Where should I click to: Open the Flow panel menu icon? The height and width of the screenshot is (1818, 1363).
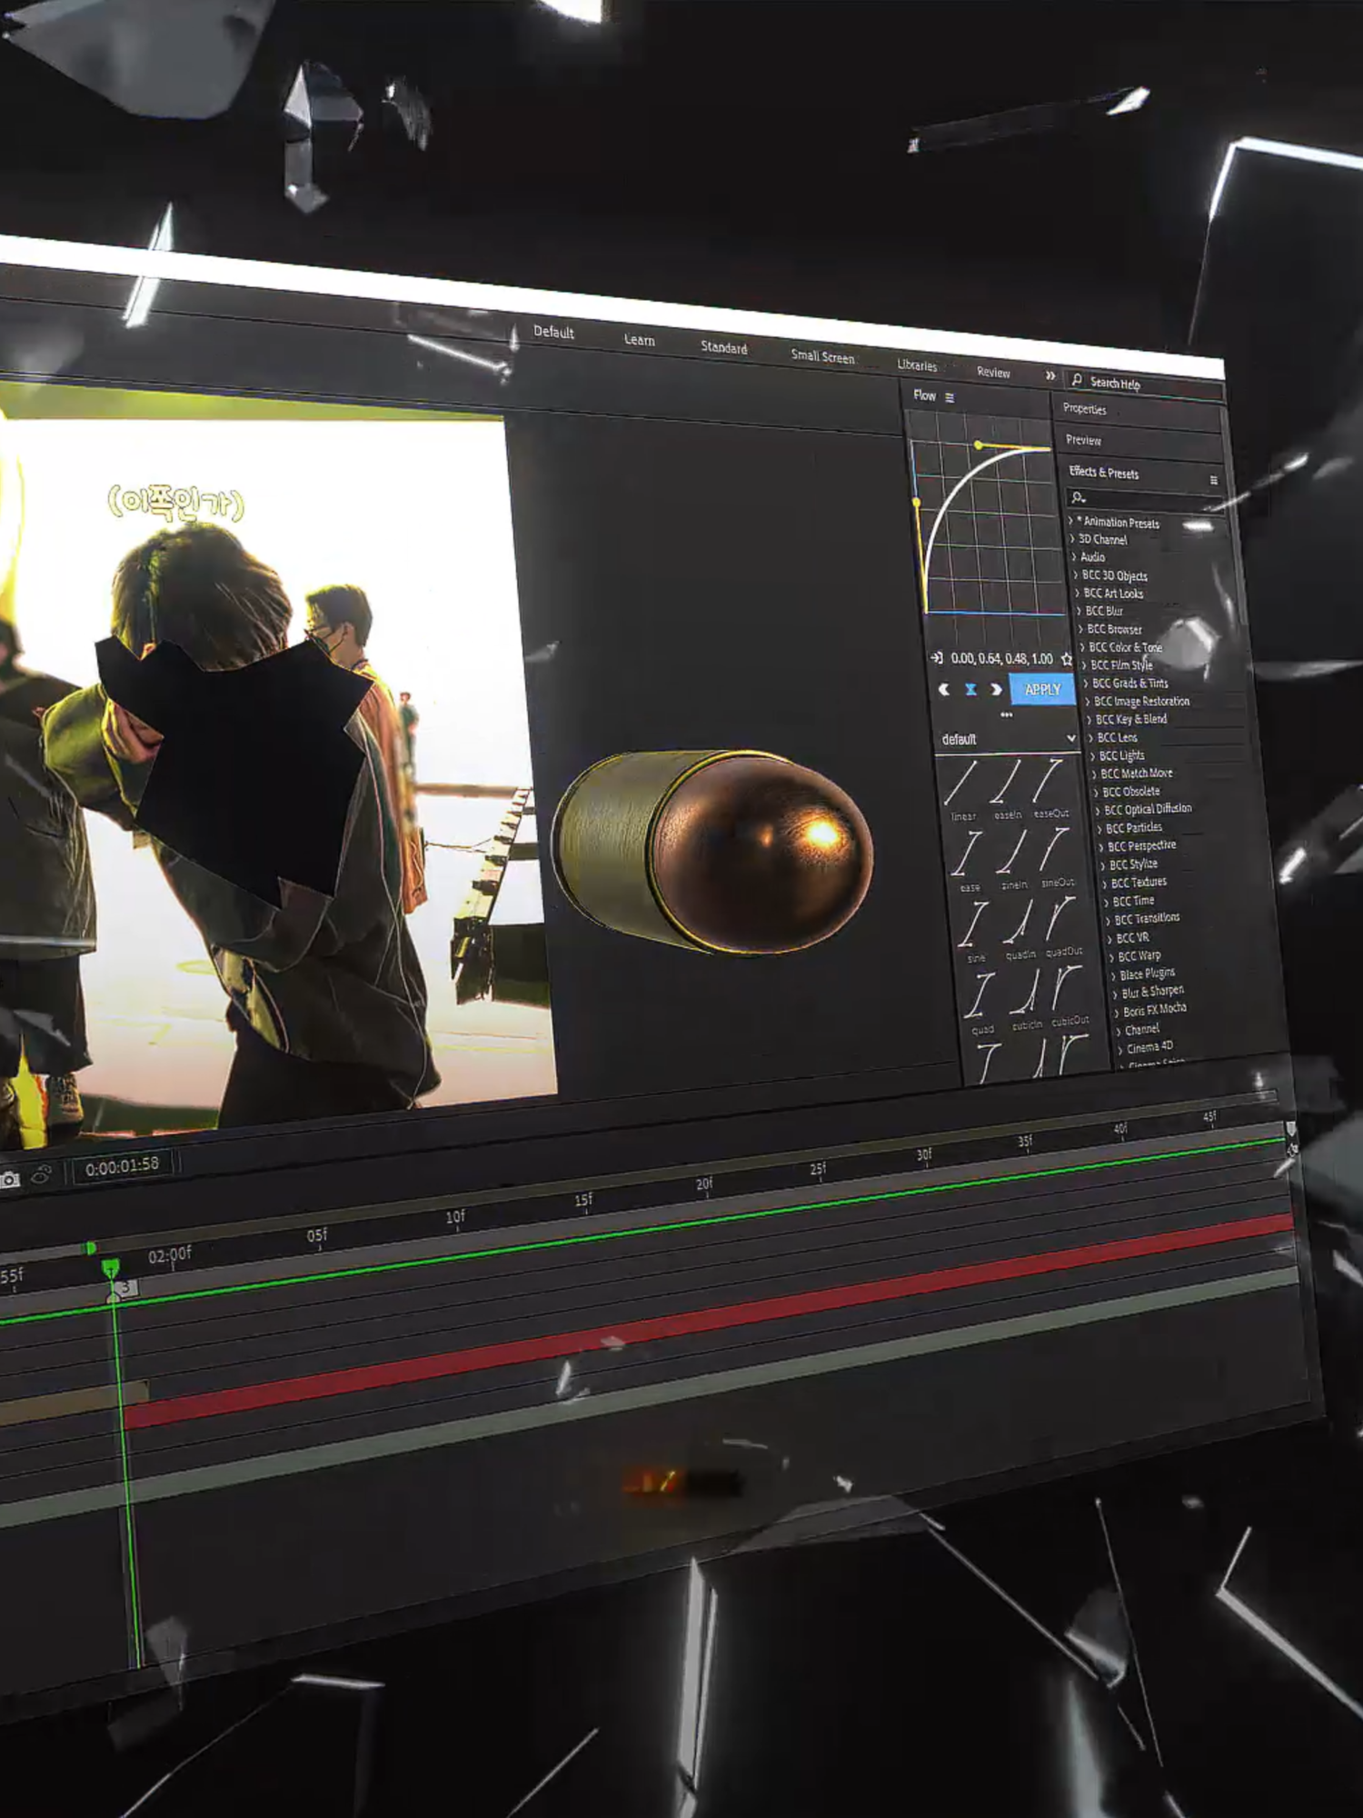point(950,397)
